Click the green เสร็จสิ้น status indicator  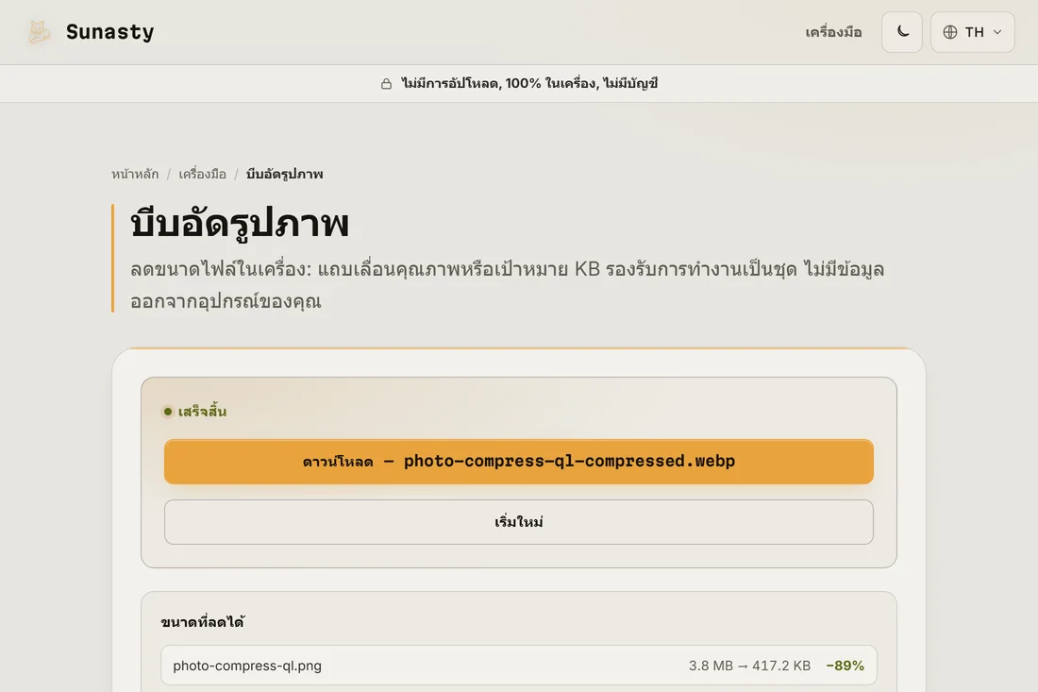[194, 412]
